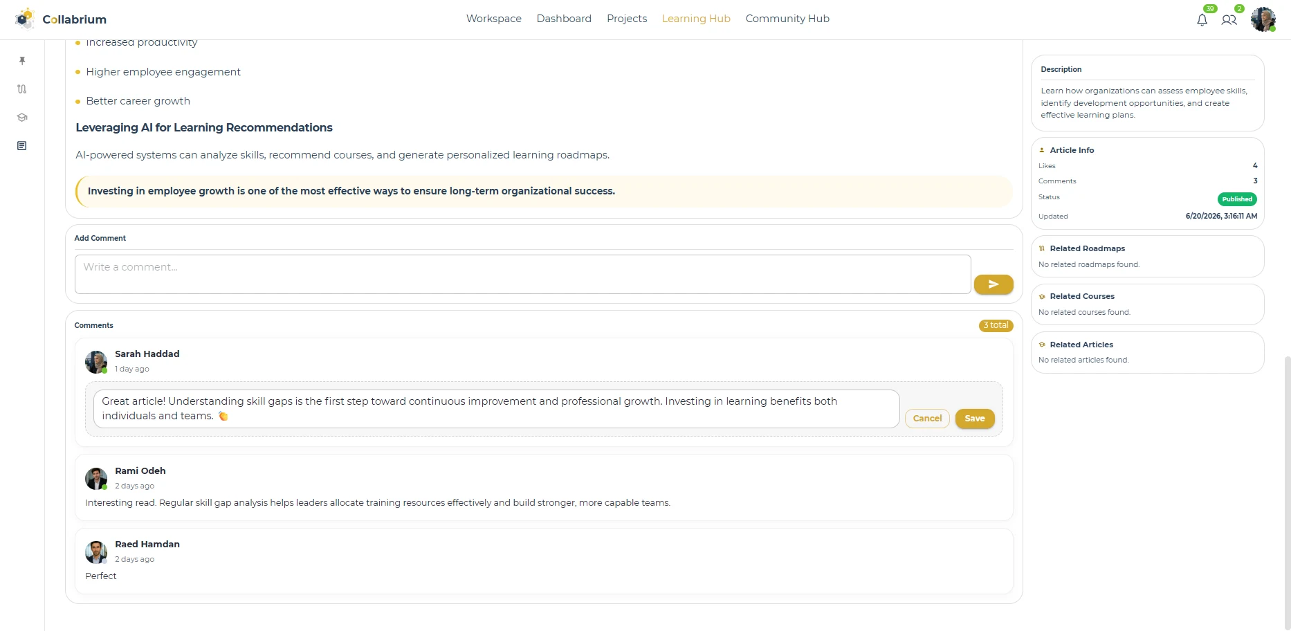Open the graduation cap courses icon in sidebar
This screenshot has width=1291, height=631.
coord(22,118)
